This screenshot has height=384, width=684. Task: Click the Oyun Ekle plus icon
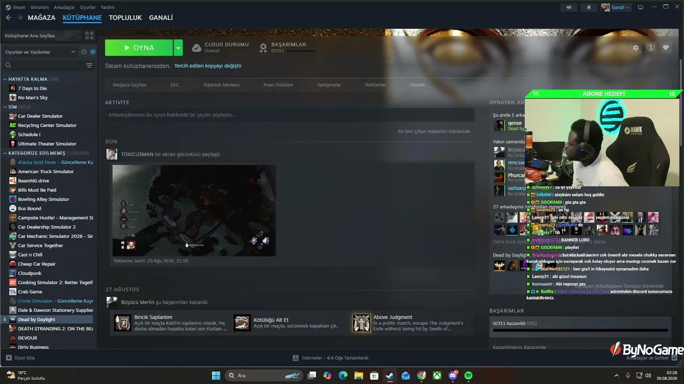(9, 358)
